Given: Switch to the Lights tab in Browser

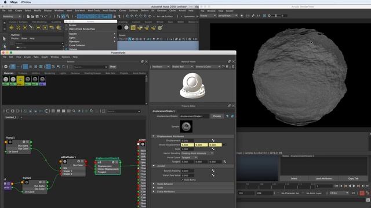Looking at the screenshot, I should [x=63, y=73].
